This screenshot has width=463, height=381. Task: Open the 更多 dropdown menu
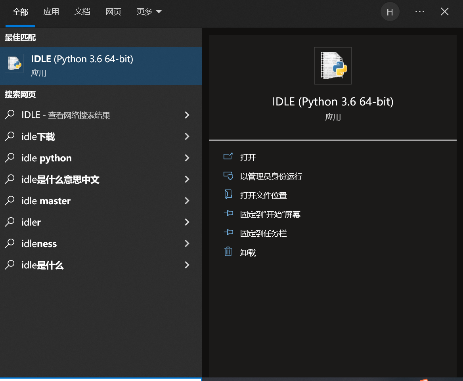(149, 12)
